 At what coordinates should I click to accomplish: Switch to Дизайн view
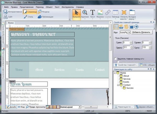coord(11,107)
